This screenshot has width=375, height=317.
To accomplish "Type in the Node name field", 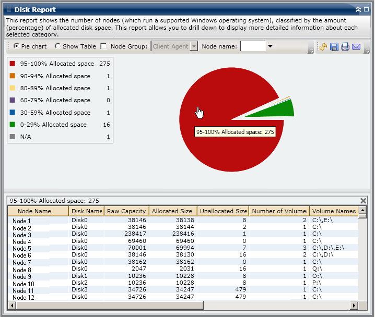I will 252,46.
